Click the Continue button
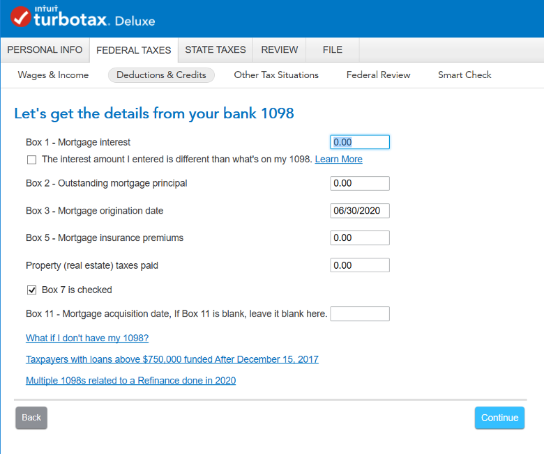The width and height of the screenshot is (544, 456). click(499, 418)
